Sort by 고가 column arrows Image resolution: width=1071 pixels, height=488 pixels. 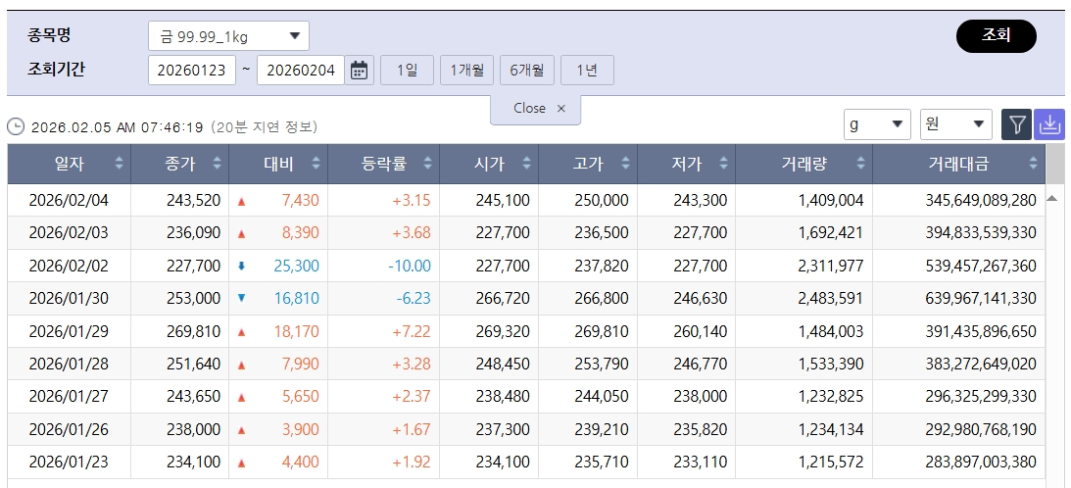point(625,164)
